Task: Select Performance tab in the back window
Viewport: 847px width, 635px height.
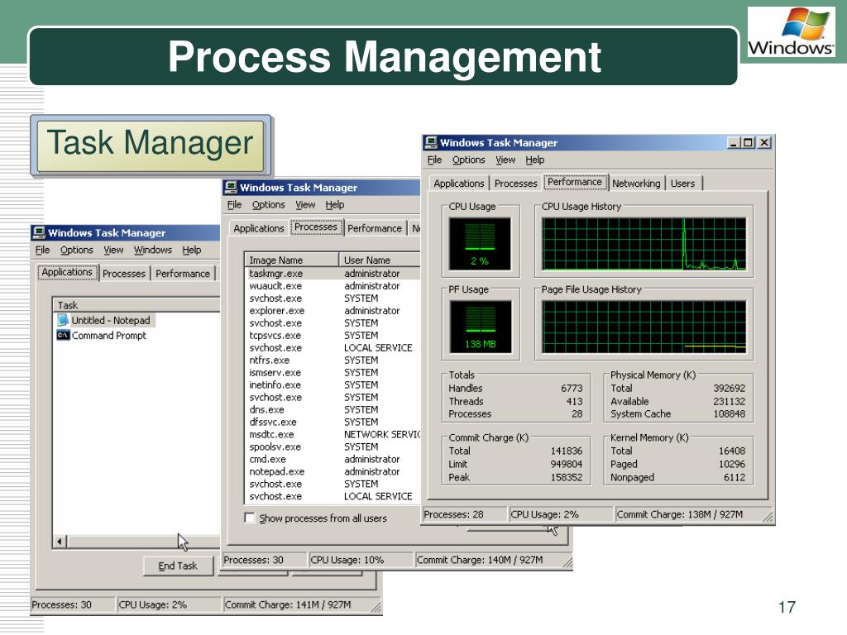Action: (x=183, y=274)
